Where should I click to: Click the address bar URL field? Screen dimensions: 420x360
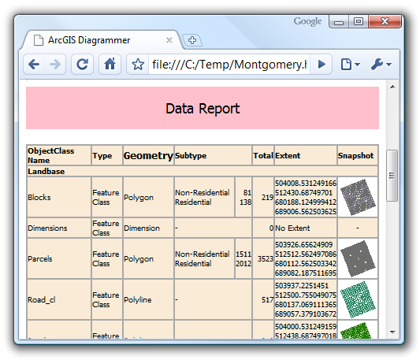click(229, 65)
